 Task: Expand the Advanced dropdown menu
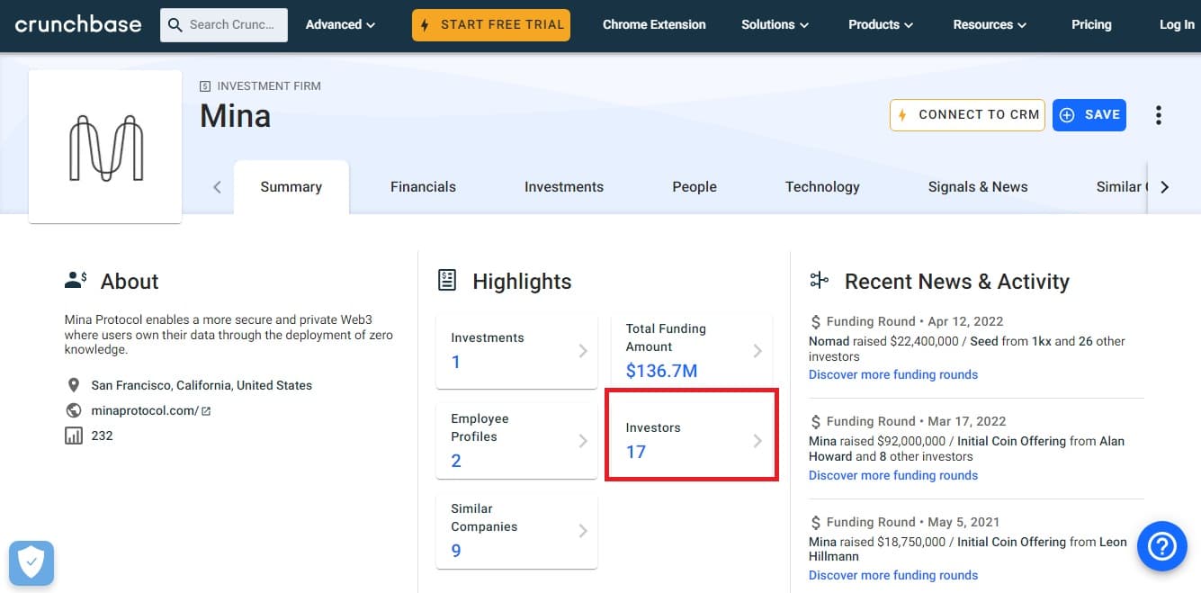pos(341,24)
